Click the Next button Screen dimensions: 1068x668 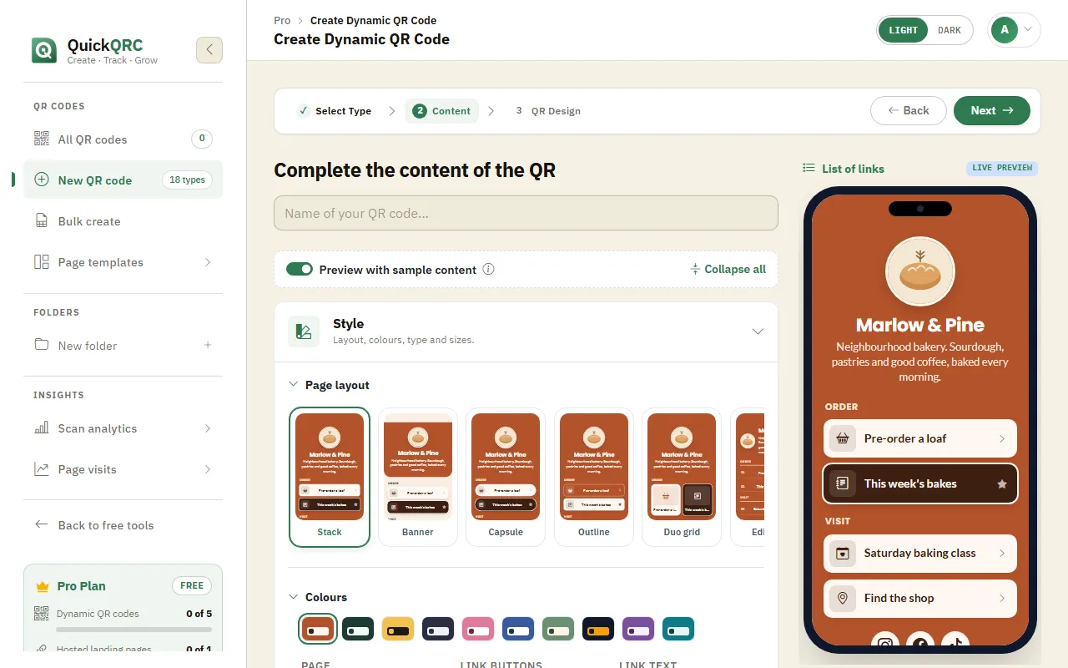point(992,110)
